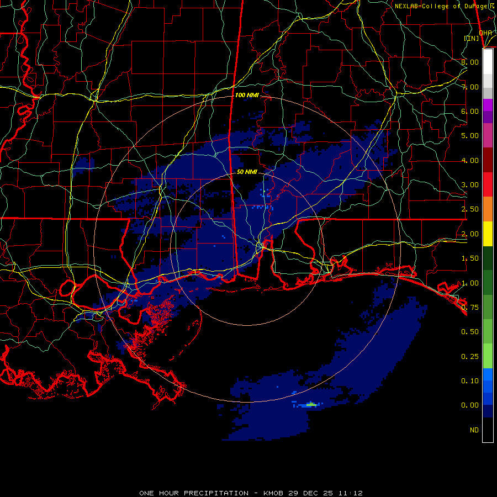Click the yellow-green precipitation cell offshore

click(311, 404)
